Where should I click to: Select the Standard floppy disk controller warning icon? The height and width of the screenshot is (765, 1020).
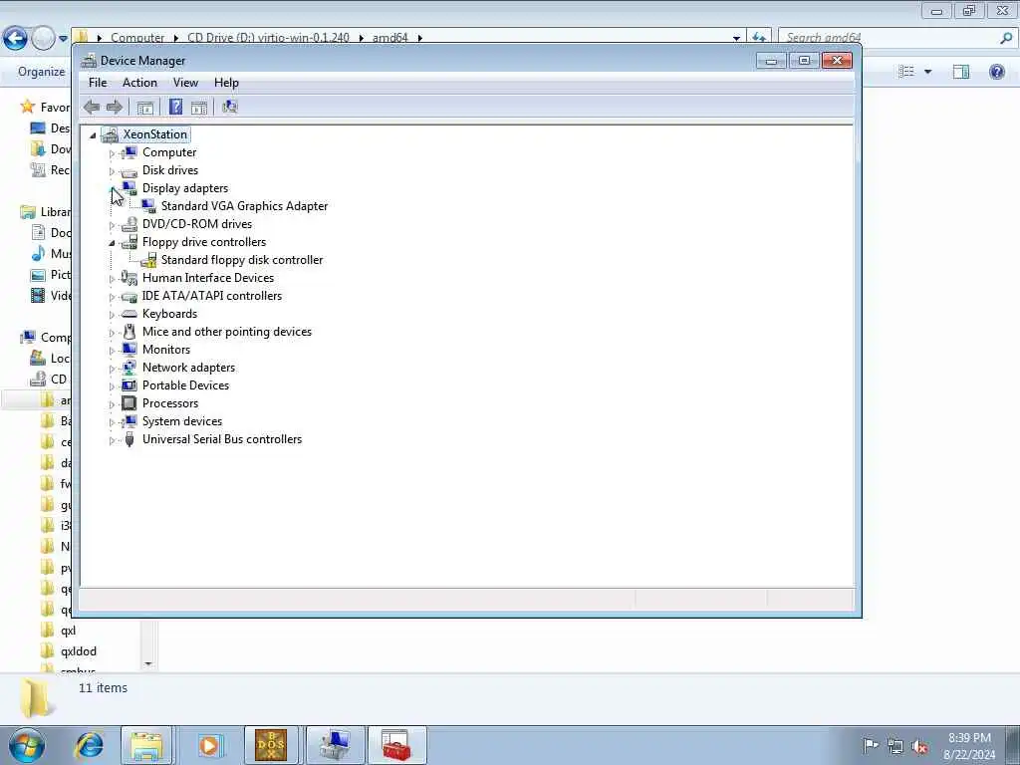(148, 260)
